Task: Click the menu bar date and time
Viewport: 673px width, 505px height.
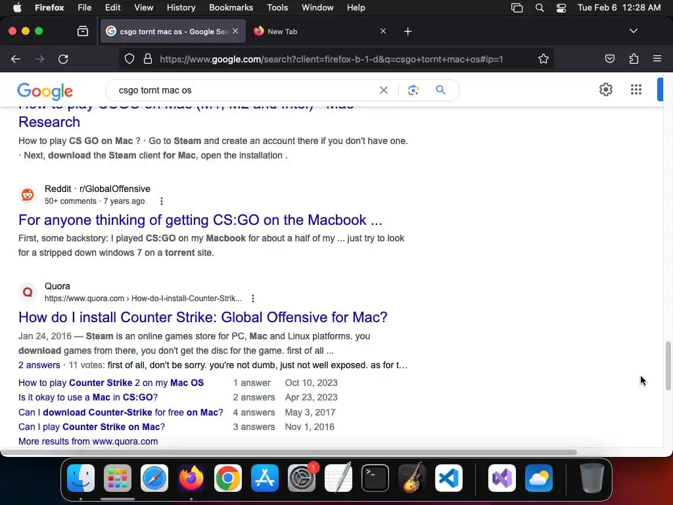Action: 619,8
